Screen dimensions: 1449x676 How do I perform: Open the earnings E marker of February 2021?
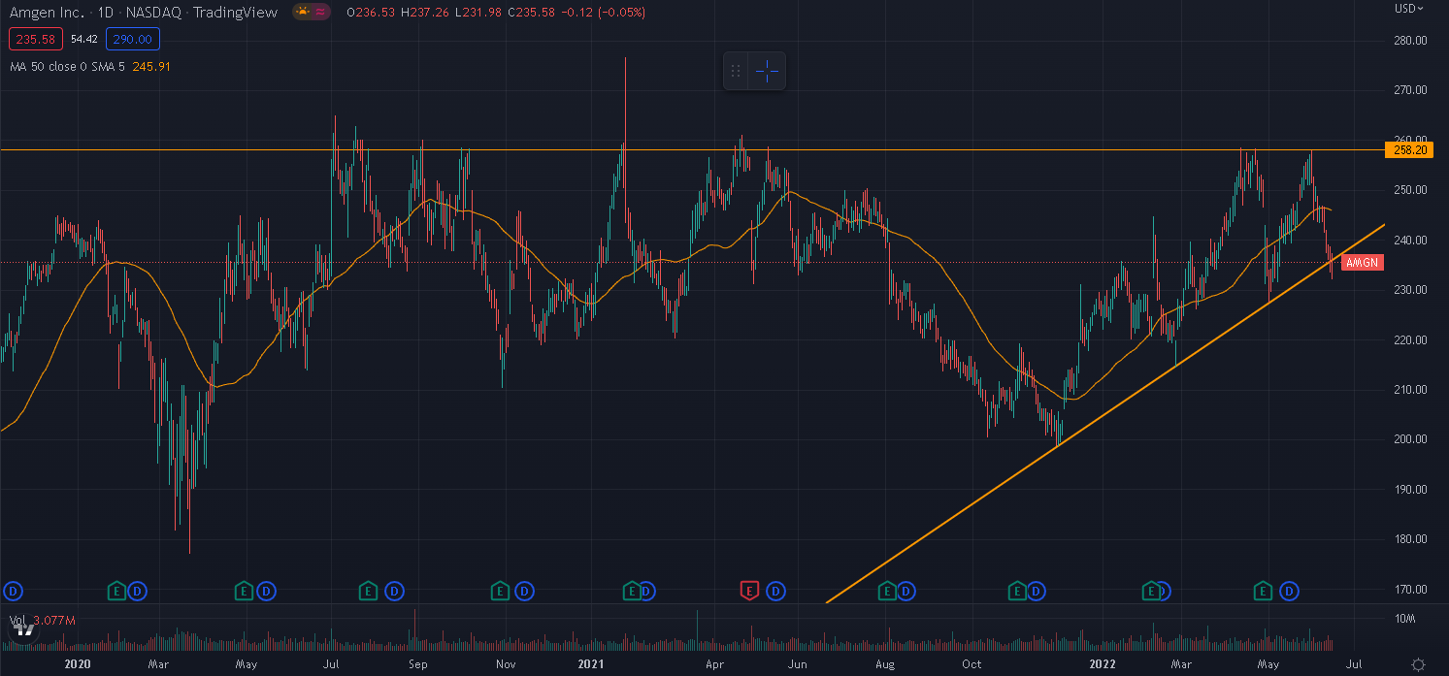coord(632,590)
